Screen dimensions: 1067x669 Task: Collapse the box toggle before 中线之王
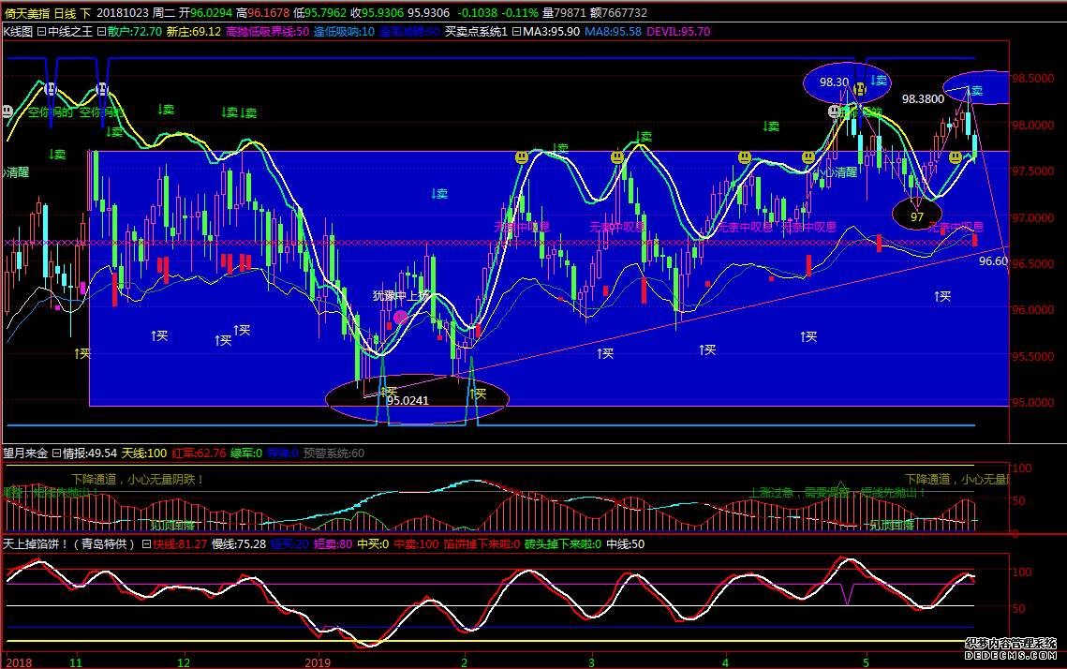click(41, 31)
